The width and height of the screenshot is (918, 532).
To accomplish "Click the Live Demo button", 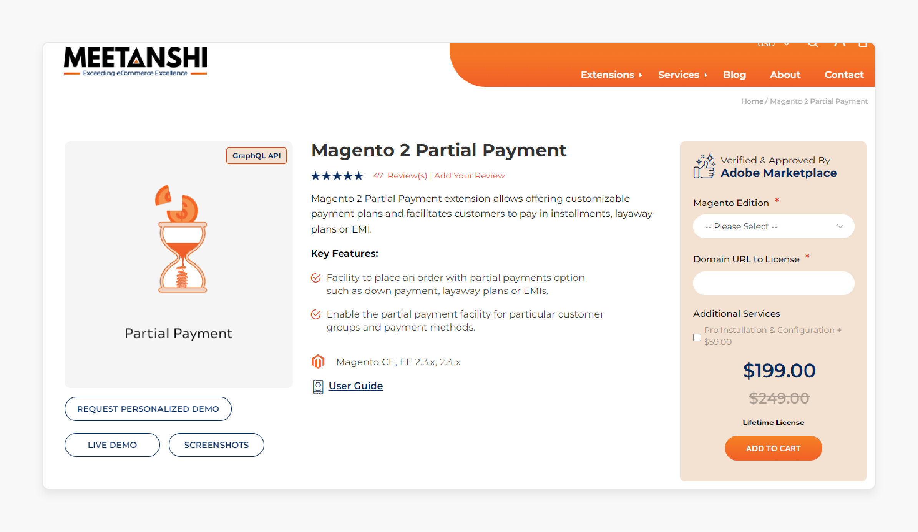I will [x=112, y=445].
